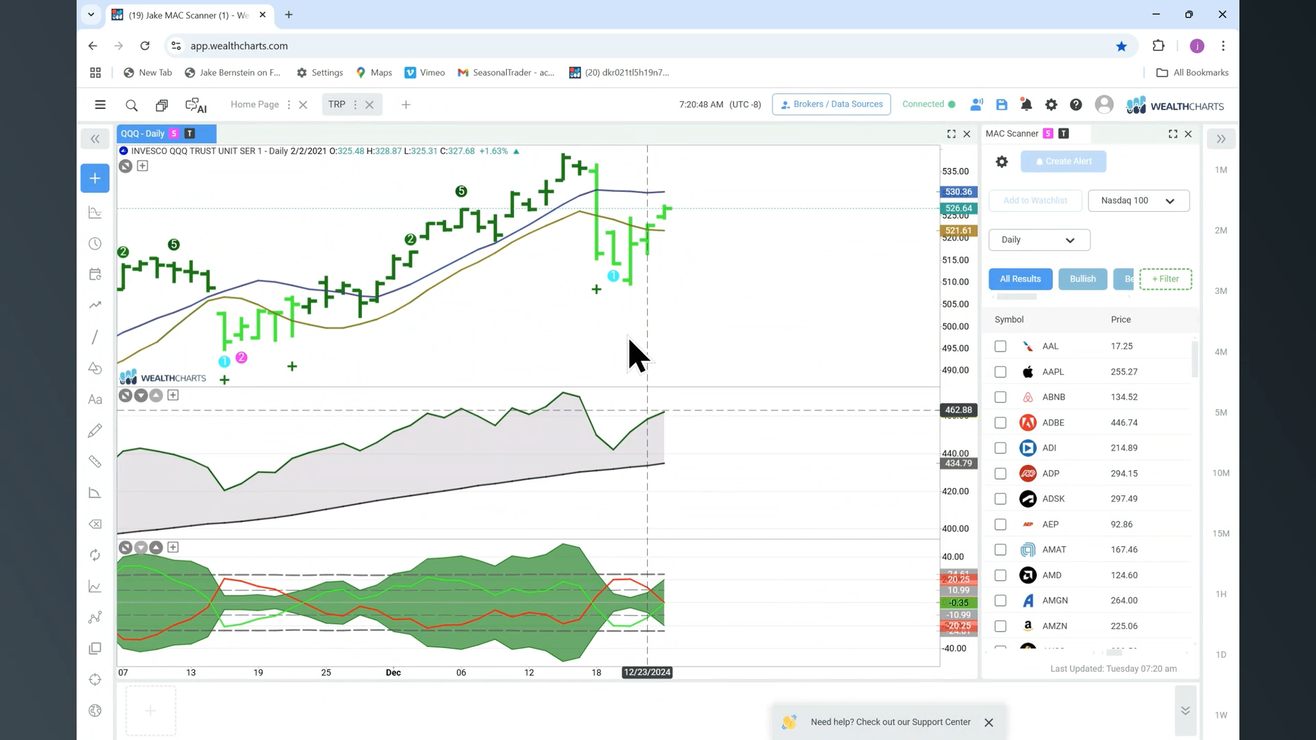The height and width of the screenshot is (740, 1316).
Task: Select the Bullish results tab
Action: (x=1082, y=279)
